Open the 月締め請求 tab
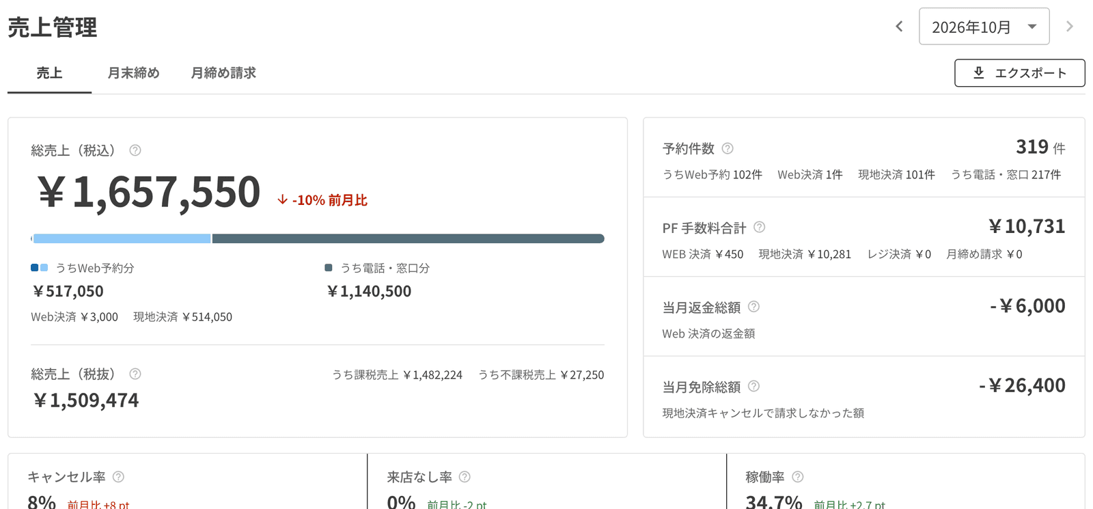1093x509 pixels. tap(223, 73)
